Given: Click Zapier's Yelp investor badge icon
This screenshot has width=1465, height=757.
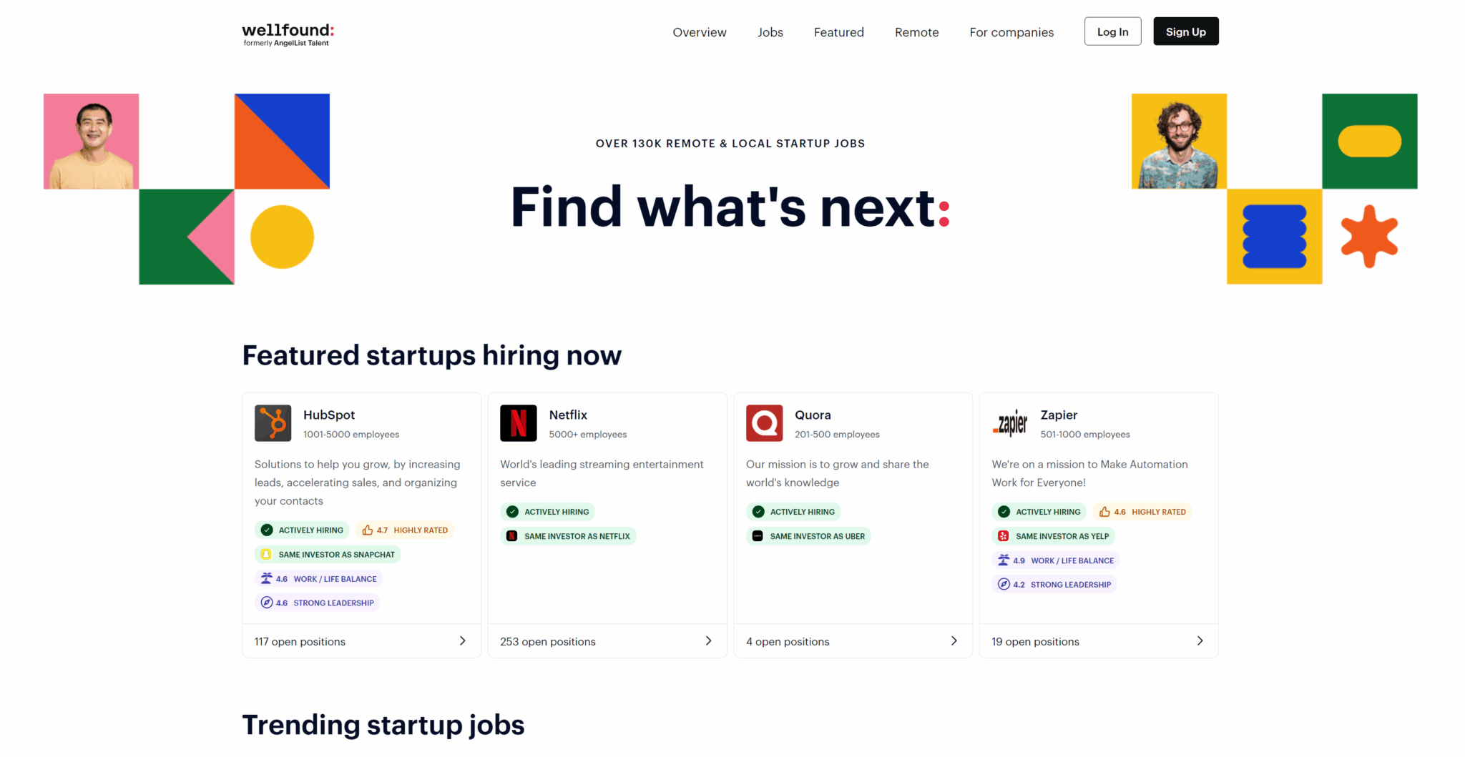Looking at the screenshot, I should [1004, 536].
